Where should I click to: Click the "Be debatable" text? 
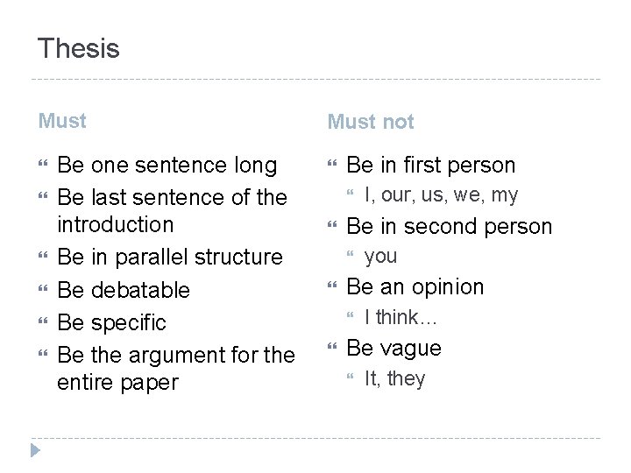click(124, 290)
